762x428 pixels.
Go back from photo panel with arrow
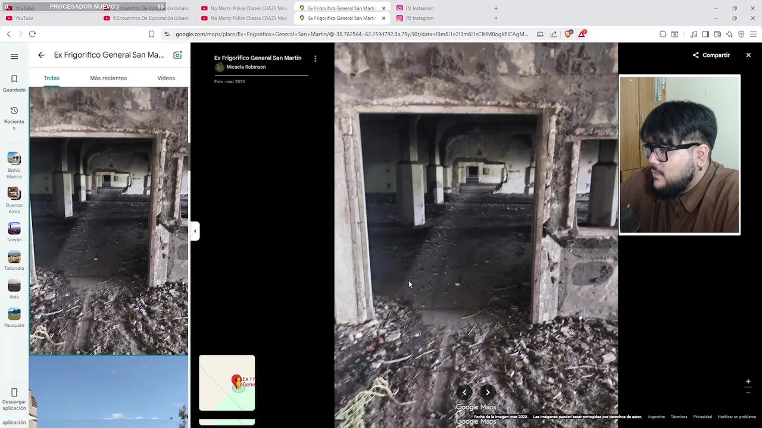click(x=41, y=55)
